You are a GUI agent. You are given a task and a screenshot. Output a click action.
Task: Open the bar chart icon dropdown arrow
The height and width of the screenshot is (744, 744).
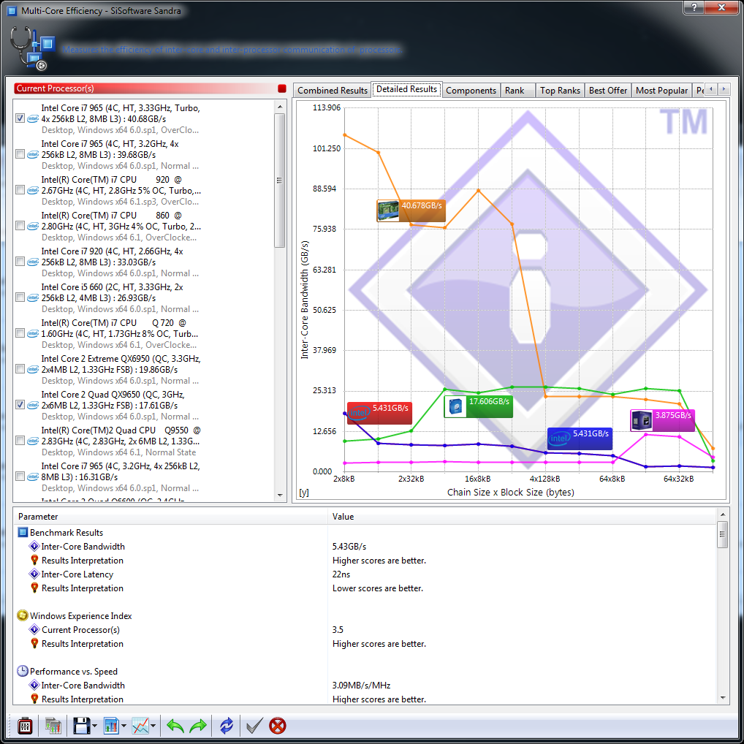pyautogui.click(x=124, y=726)
